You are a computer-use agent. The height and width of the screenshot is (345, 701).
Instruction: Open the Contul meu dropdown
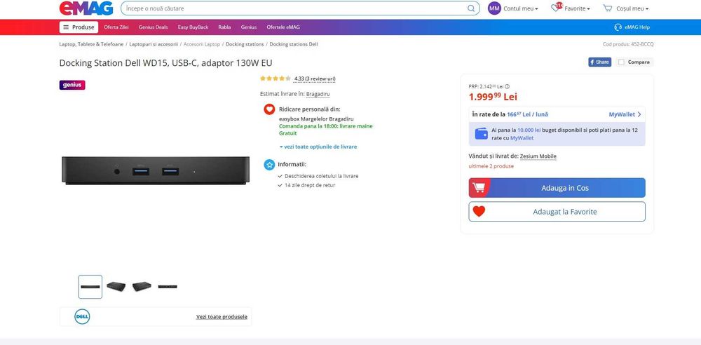click(x=520, y=8)
